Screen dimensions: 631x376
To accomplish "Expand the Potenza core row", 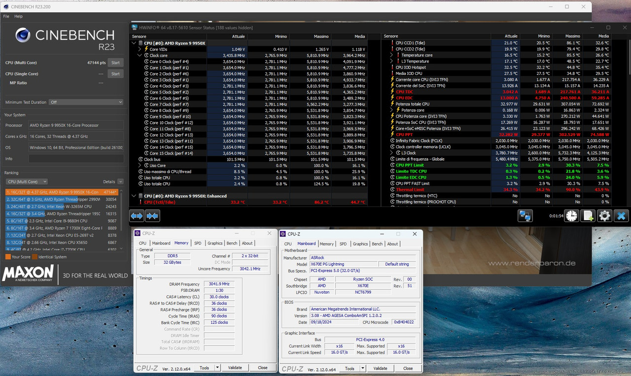I will [x=392, y=110].
